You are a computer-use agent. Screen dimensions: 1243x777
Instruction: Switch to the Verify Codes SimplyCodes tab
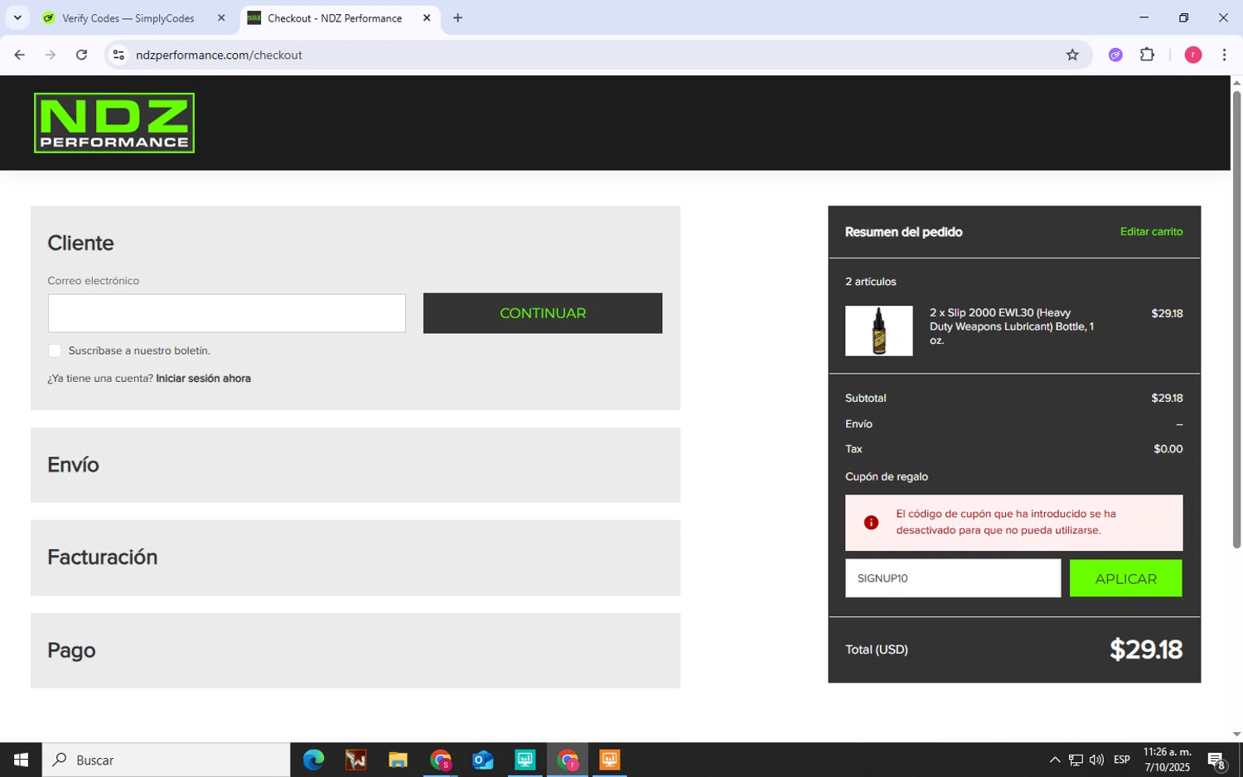[128, 17]
